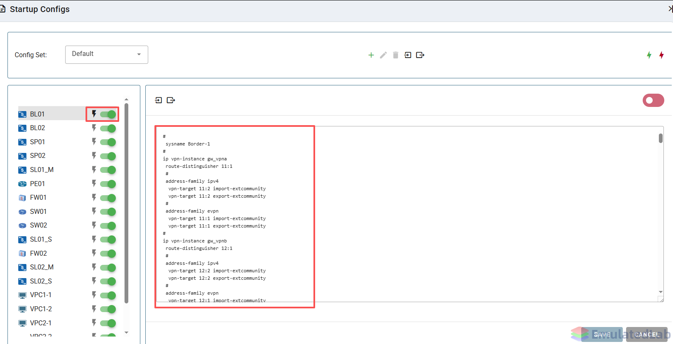Viewport: 673px width, 344px height.
Task: Click green lightning bolt enable-all icon
Action: (649, 55)
